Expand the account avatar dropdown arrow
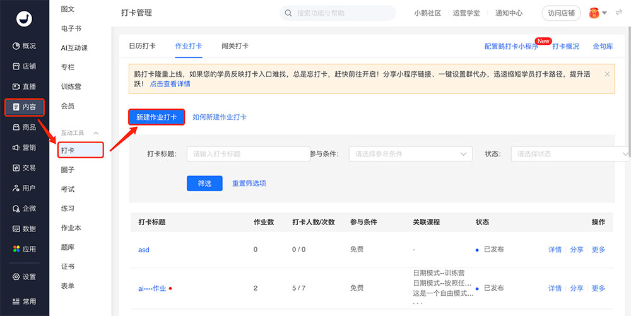Viewport: 631px width, 316px height. 604,13
